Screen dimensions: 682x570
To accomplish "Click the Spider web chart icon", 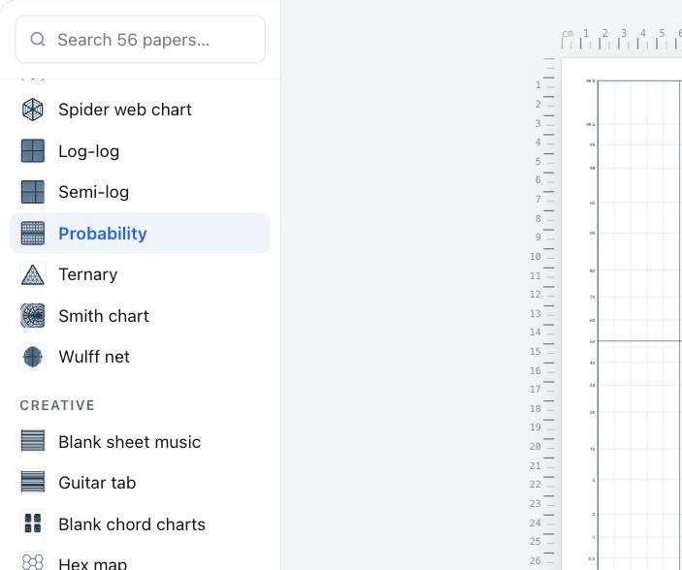I will click(x=33, y=110).
